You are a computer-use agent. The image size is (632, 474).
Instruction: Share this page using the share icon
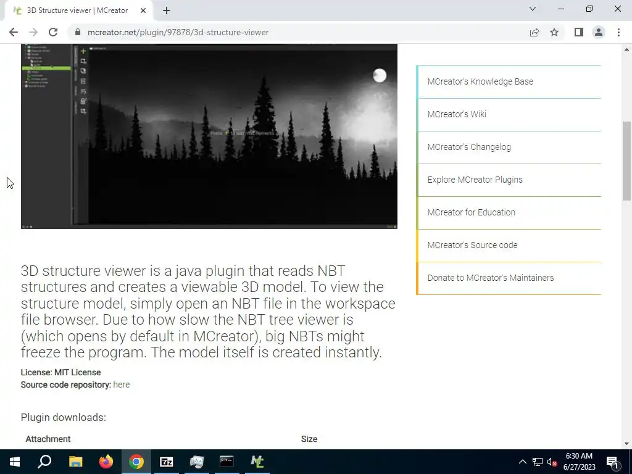[534, 32]
